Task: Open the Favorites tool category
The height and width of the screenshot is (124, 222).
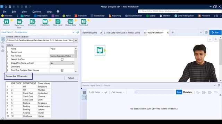Action: tap(7, 16)
